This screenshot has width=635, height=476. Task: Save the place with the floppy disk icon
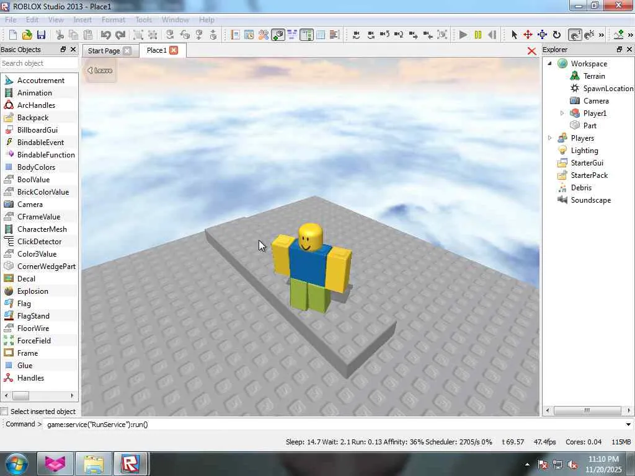(x=41, y=35)
